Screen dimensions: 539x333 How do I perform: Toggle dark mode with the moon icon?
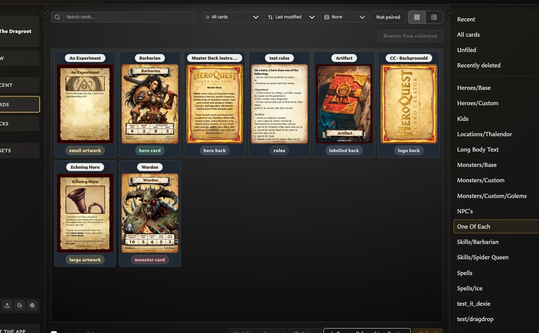click(20, 305)
